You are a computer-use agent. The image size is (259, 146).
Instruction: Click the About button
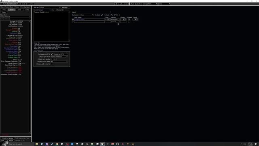click(11, 141)
